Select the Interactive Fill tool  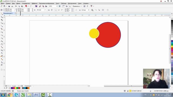click(2, 59)
